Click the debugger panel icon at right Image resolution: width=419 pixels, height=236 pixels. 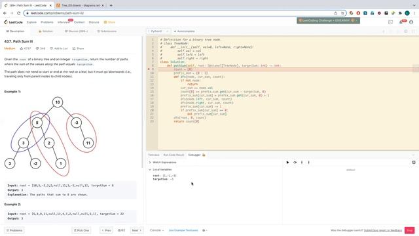click(414, 163)
